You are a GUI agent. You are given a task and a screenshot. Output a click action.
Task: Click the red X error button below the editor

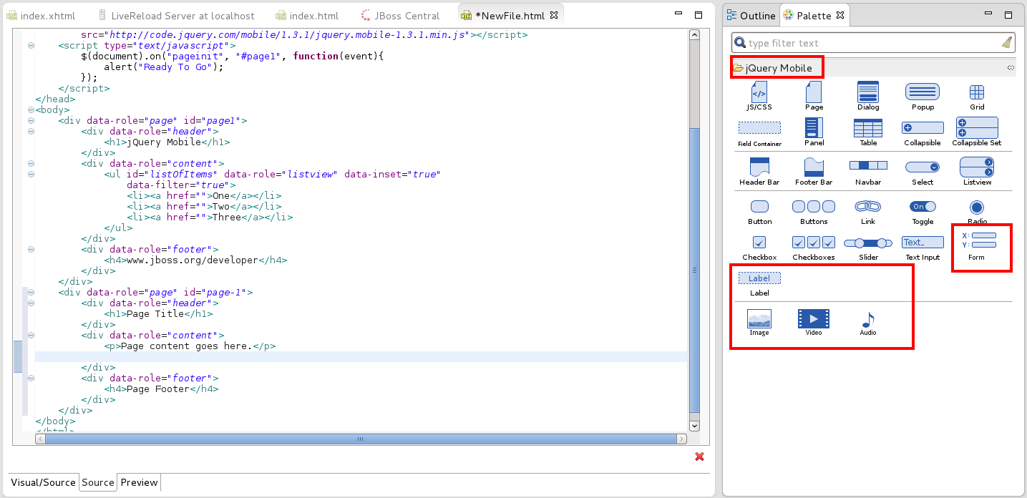click(x=699, y=456)
